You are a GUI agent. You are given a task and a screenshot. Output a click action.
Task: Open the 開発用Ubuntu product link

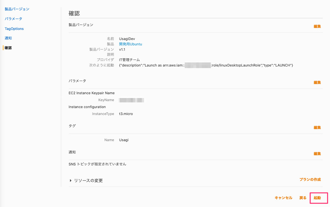(131, 44)
